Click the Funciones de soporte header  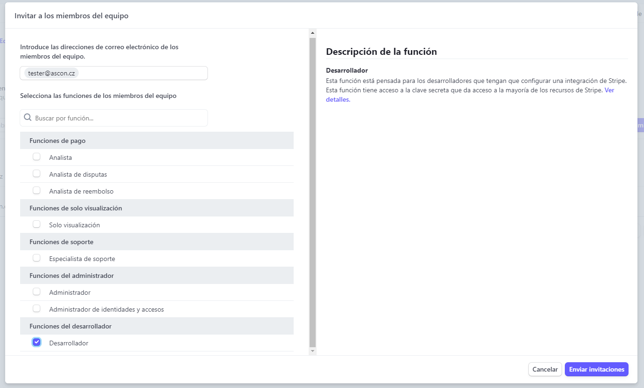pos(157,242)
